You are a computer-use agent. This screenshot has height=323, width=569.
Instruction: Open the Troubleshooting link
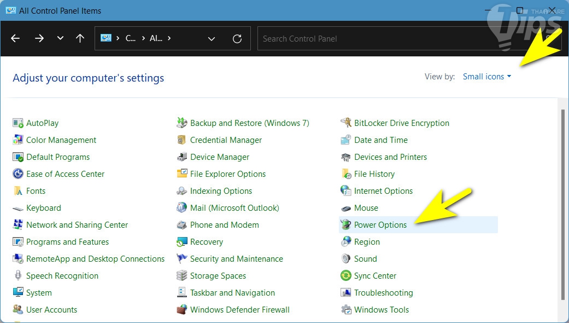point(383,293)
